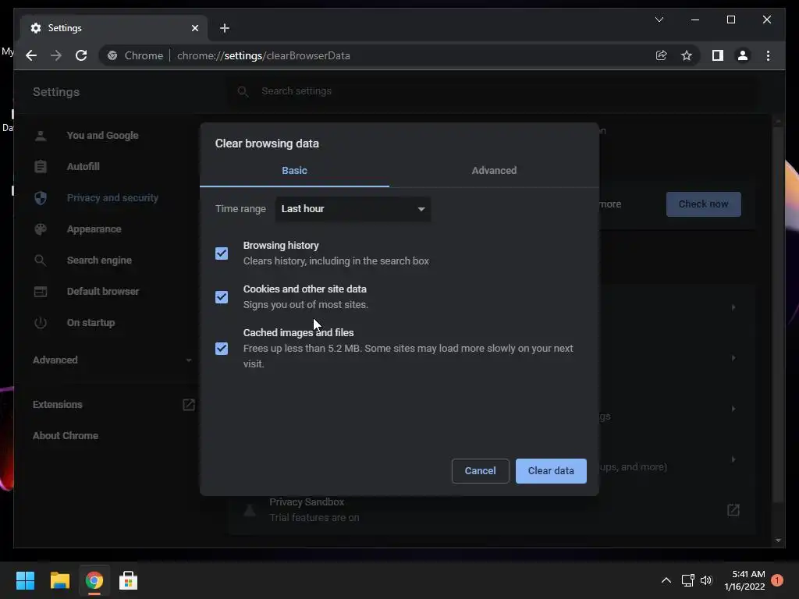This screenshot has height=599, width=799.
Task: Open You and Google settings
Action: click(x=102, y=136)
